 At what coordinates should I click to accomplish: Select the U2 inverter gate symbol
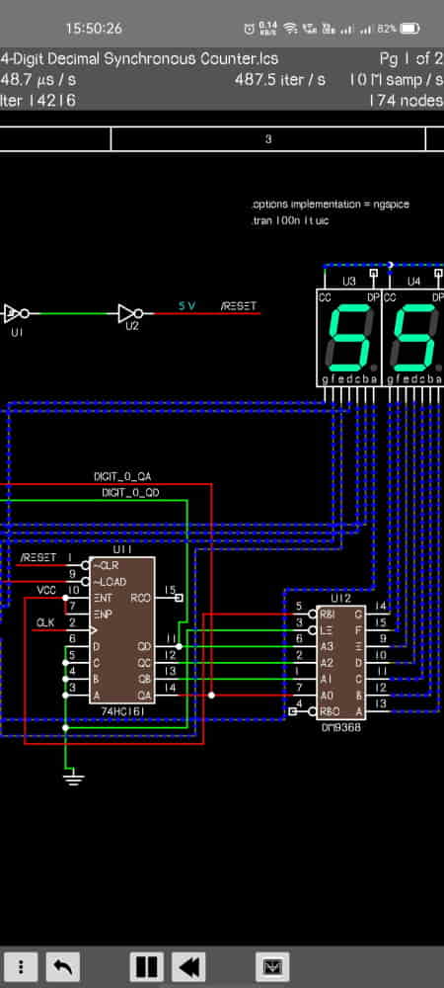coord(131,313)
